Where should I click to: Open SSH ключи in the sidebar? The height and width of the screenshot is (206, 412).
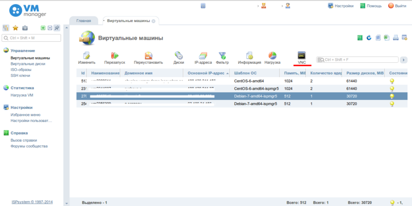(x=20, y=75)
